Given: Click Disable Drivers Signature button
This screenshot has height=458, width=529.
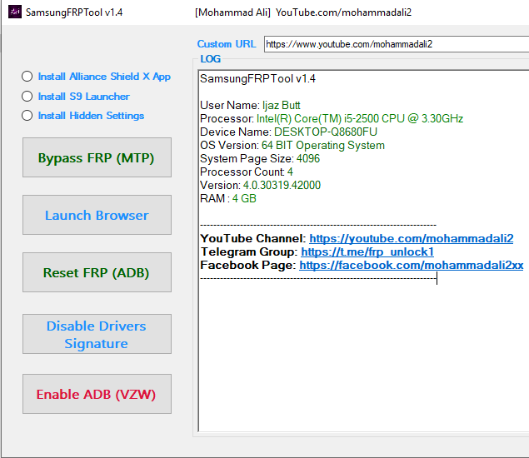Looking at the screenshot, I should [97, 334].
